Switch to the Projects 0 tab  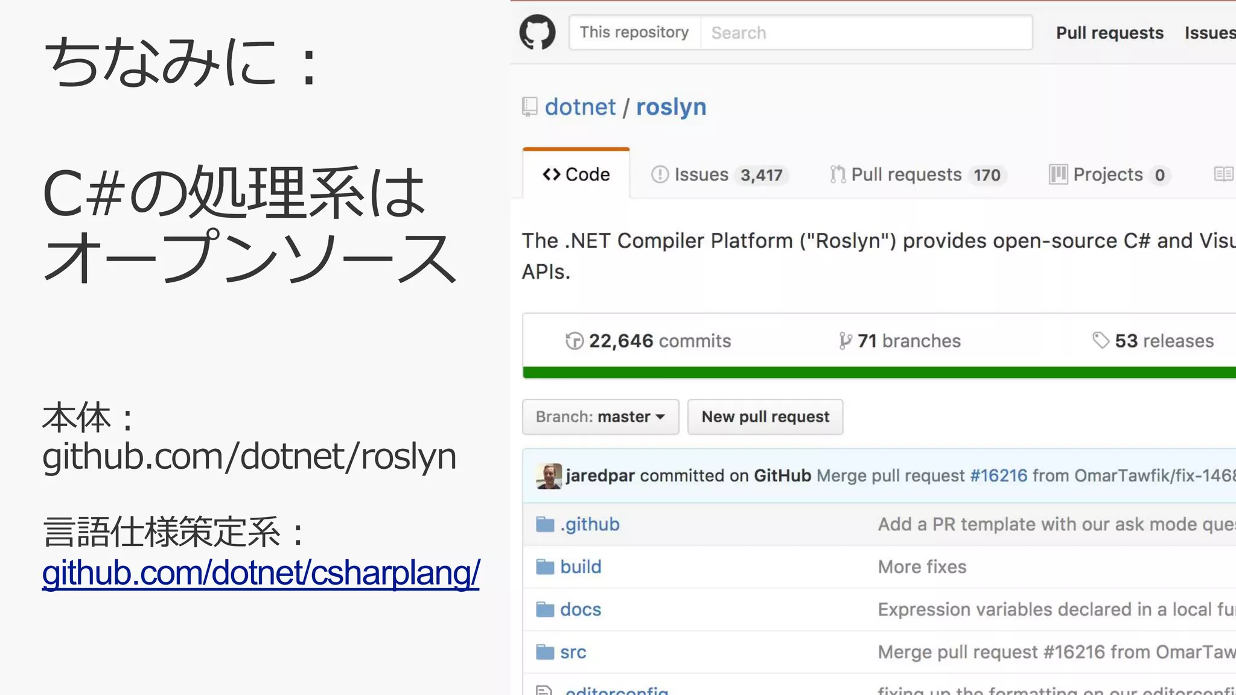tap(1109, 174)
